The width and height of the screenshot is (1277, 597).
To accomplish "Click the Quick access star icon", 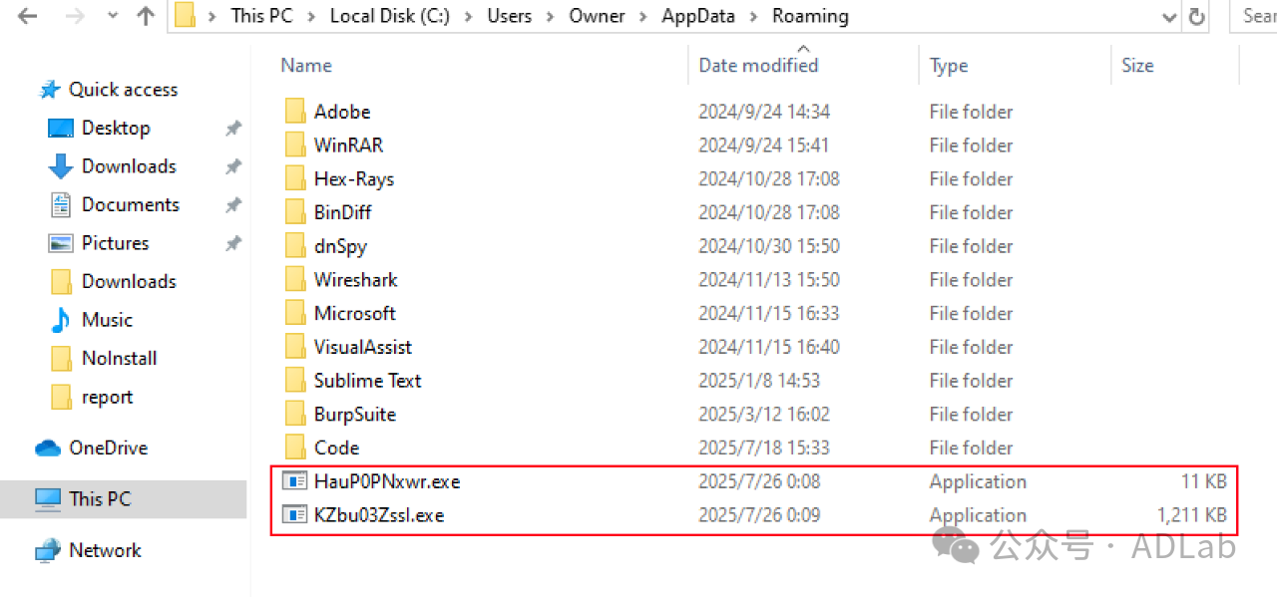I will point(50,90).
